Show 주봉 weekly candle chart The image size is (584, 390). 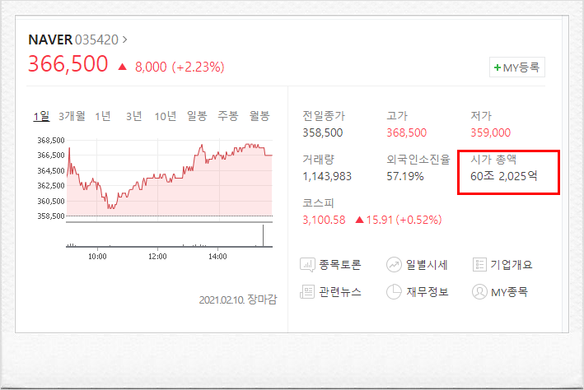tap(228, 116)
